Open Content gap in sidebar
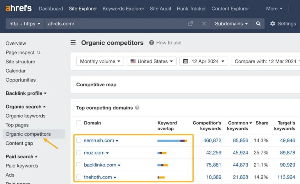The width and height of the screenshot is (300, 184). [x=19, y=143]
